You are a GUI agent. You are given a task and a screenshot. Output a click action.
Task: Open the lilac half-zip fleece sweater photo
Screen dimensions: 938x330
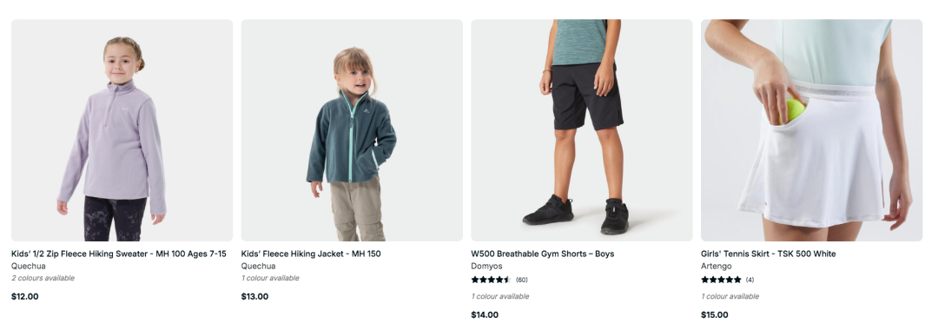click(122, 130)
